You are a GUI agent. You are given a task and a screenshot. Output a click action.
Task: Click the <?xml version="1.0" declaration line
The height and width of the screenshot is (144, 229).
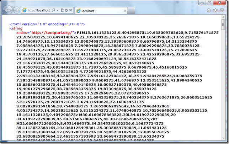coord(47,24)
